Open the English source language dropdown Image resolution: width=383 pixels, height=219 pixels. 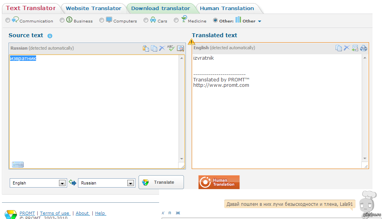[x=62, y=183]
